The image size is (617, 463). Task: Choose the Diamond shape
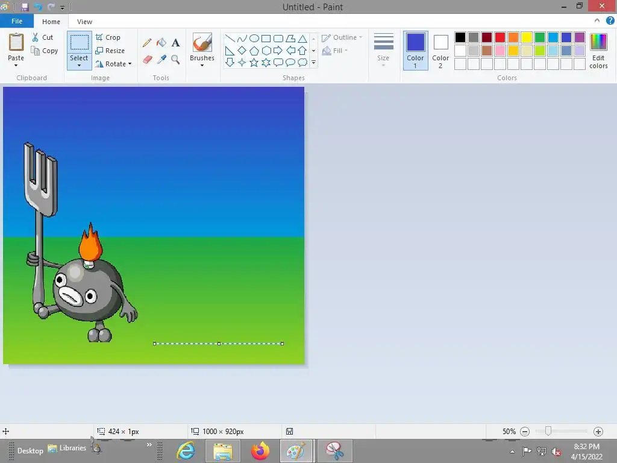click(242, 51)
